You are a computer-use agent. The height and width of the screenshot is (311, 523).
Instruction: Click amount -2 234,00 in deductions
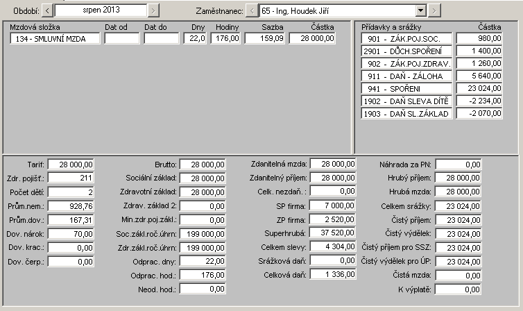pos(479,101)
